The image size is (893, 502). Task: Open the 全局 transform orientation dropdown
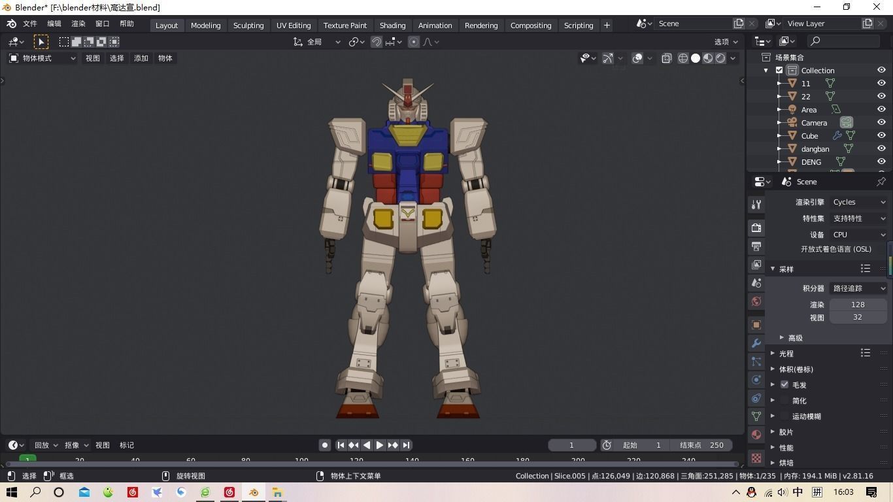(x=316, y=42)
